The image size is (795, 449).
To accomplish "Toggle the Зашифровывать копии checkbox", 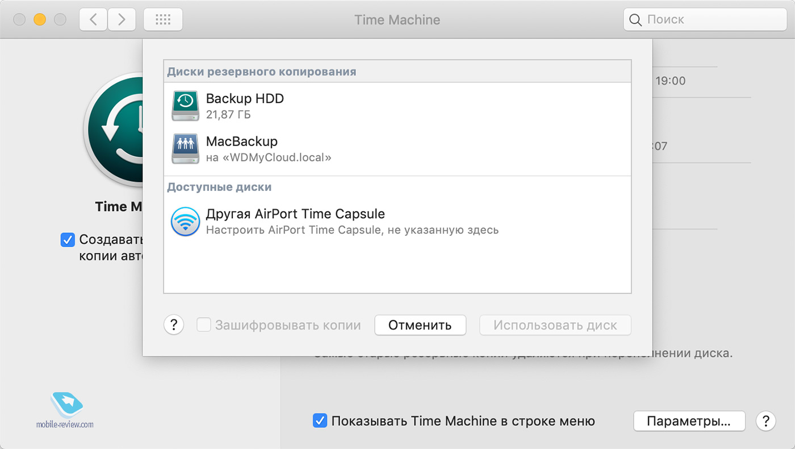I will coord(203,325).
